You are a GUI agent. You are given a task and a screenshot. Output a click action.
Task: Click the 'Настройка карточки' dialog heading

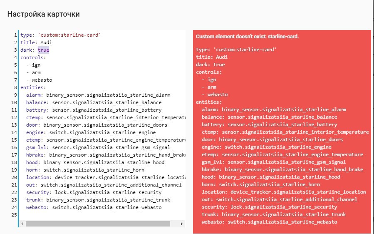44,14
